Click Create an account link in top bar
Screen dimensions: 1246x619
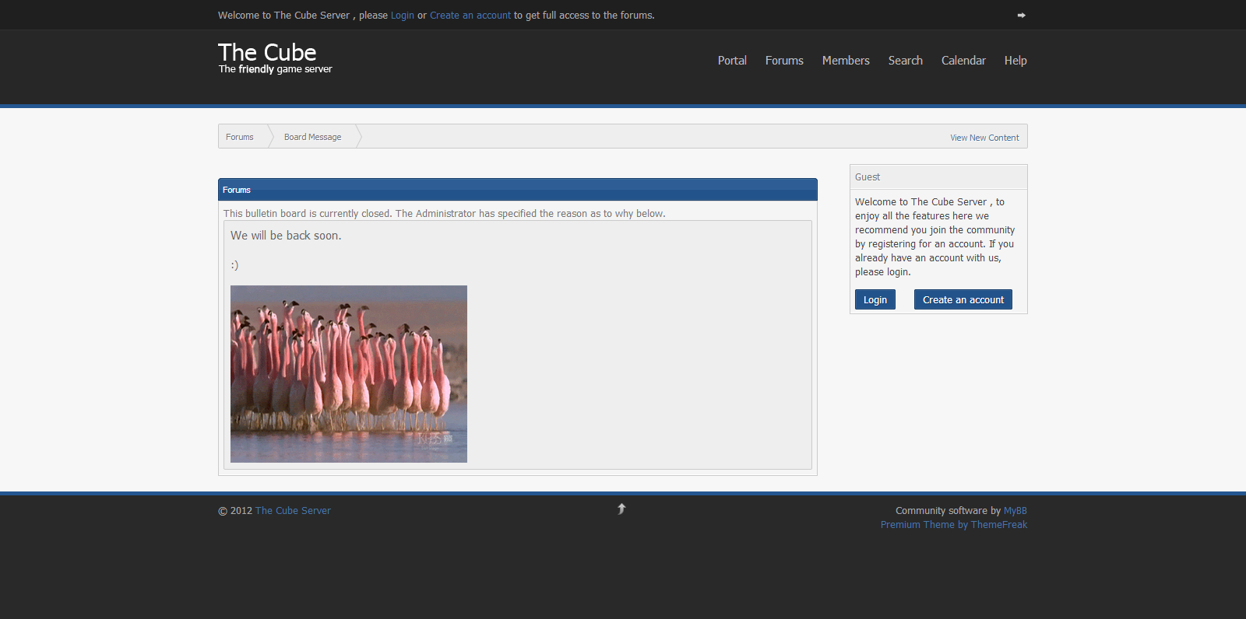(470, 16)
